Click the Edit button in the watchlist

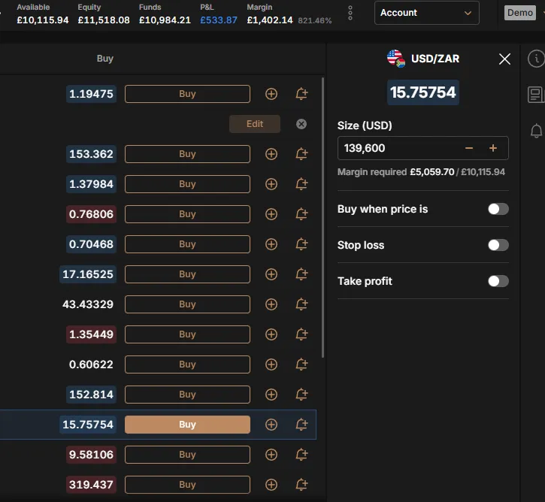[255, 124]
